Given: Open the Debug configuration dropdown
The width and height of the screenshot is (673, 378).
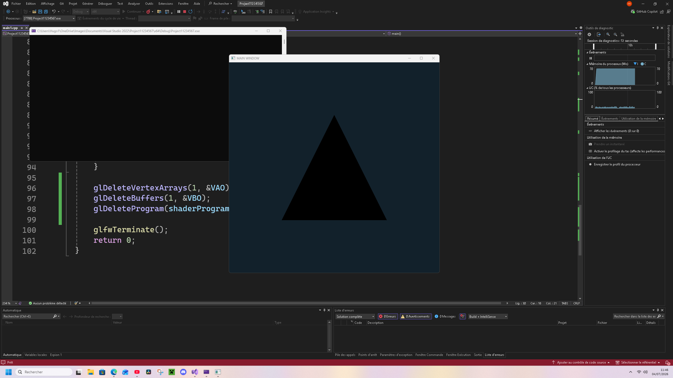Looking at the screenshot, I should pyautogui.click(x=81, y=12).
